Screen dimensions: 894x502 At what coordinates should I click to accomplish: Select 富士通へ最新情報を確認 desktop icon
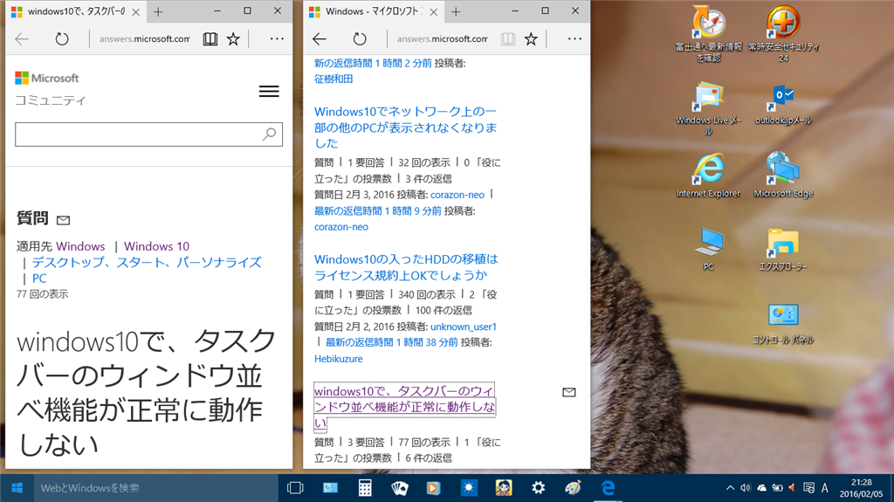point(709,33)
